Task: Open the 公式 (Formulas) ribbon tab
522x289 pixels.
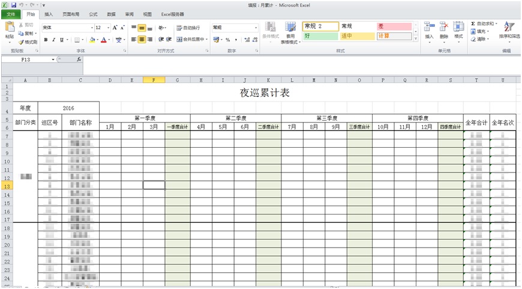Action: (x=93, y=14)
